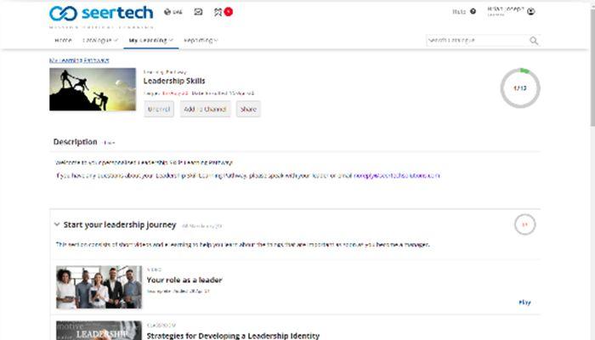
Task: Click the user name text in header
Action: (x=506, y=8)
